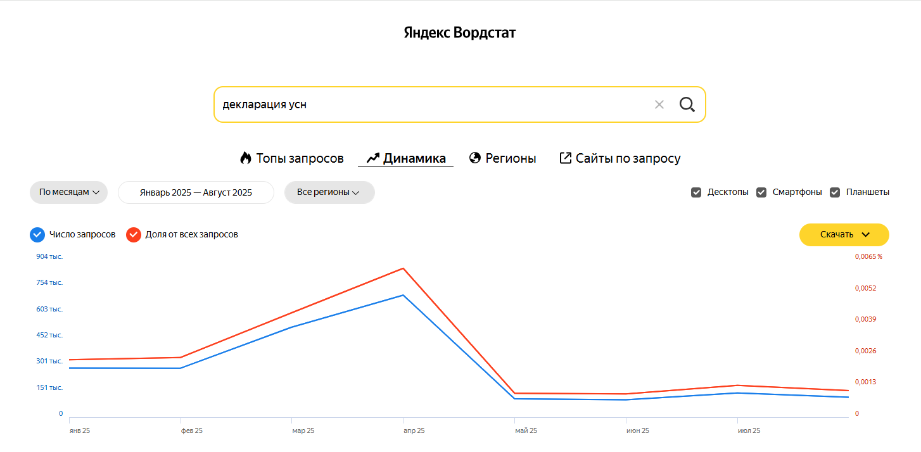Open the По месяцам period dropdown
921x452 pixels.
69,192
